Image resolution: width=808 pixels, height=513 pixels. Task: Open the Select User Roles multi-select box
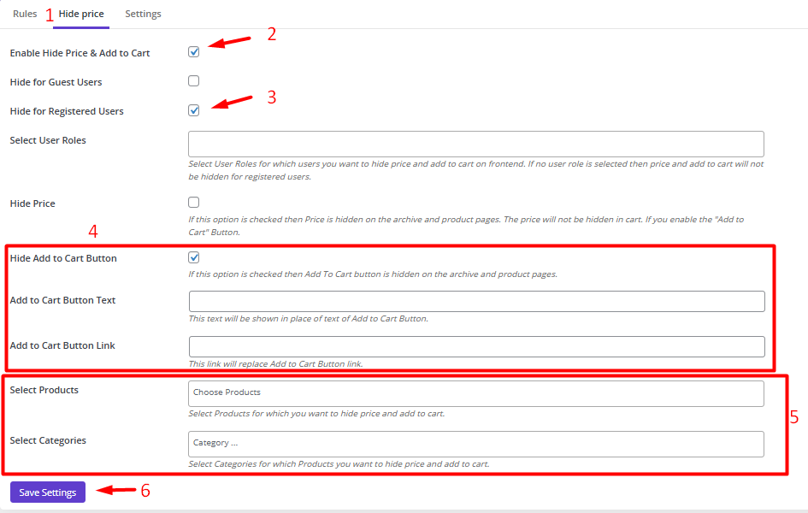pyautogui.click(x=475, y=144)
